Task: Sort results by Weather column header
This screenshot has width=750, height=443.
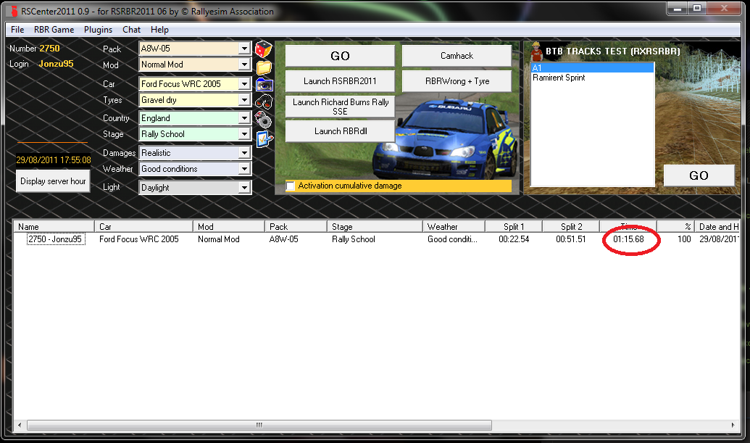Action: point(454,227)
